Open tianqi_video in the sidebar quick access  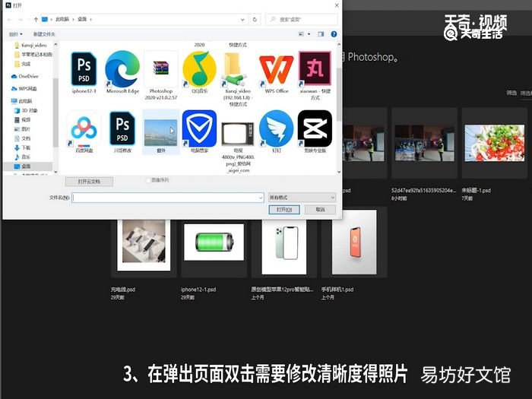tap(30, 45)
